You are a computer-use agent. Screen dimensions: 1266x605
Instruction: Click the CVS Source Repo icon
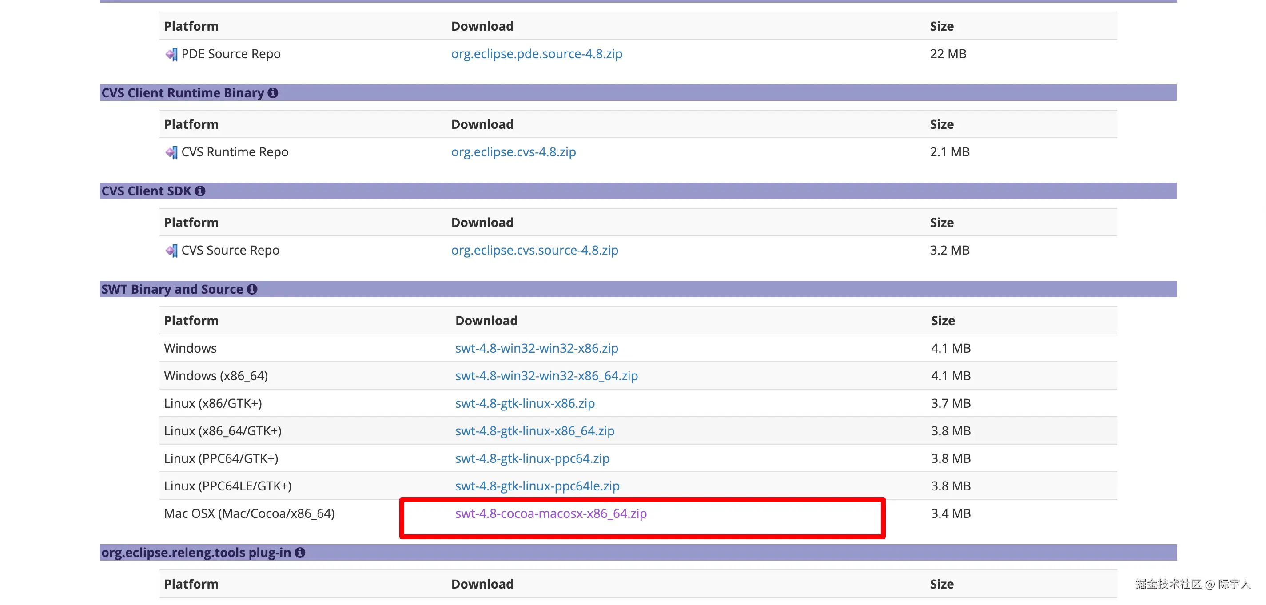click(x=171, y=251)
